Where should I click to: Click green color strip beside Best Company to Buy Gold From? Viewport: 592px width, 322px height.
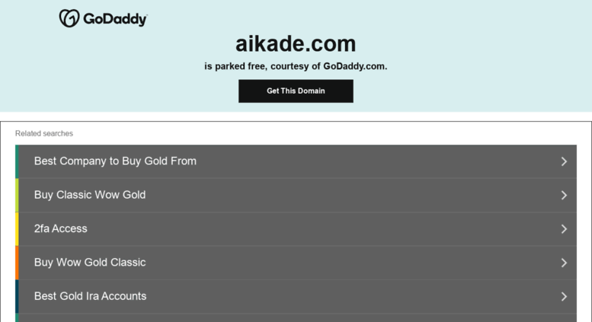pos(17,161)
